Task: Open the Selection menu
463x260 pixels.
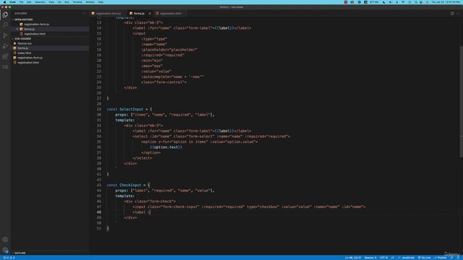Action: [x=40, y=2]
